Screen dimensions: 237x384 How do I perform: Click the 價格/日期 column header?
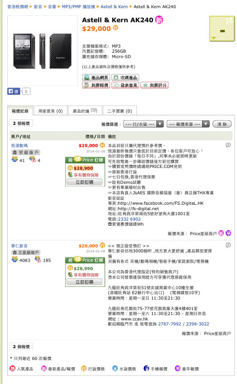[x=95, y=137]
